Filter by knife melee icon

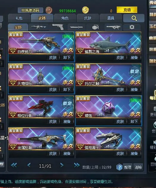click(x=76, y=27)
